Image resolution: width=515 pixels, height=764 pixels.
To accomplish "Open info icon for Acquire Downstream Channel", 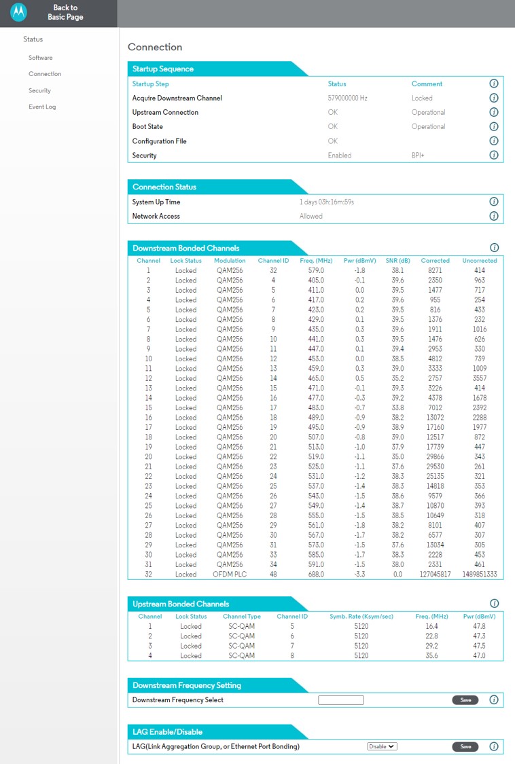I will pos(494,98).
